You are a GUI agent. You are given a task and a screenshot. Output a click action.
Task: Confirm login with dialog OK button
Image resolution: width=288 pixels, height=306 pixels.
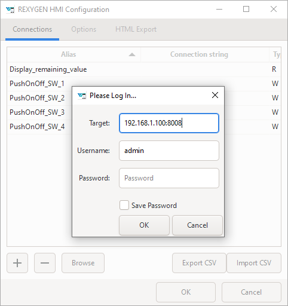click(144, 225)
